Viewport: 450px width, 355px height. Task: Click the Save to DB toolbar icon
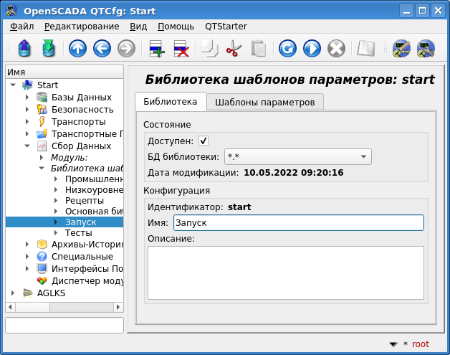[x=49, y=48]
